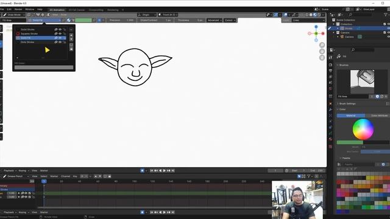Open the Render properties tab
Screen dimensions: 390x219
tap(330, 64)
